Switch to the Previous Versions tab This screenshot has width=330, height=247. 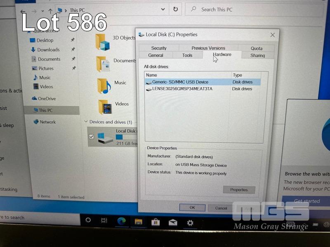[208, 48]
